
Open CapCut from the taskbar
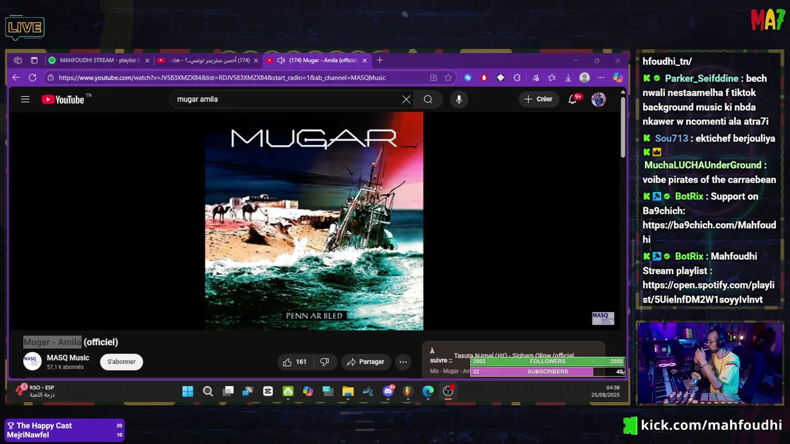tap(268, 391)
